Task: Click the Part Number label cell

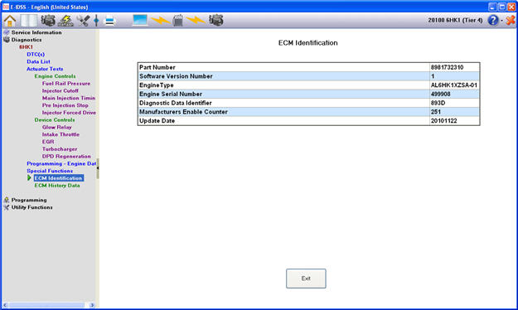Action: pos(283,67)
